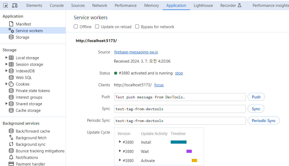289x166 pixels.
Task: Click the Periodic Sync button
Action: click(x=263, y=121)
